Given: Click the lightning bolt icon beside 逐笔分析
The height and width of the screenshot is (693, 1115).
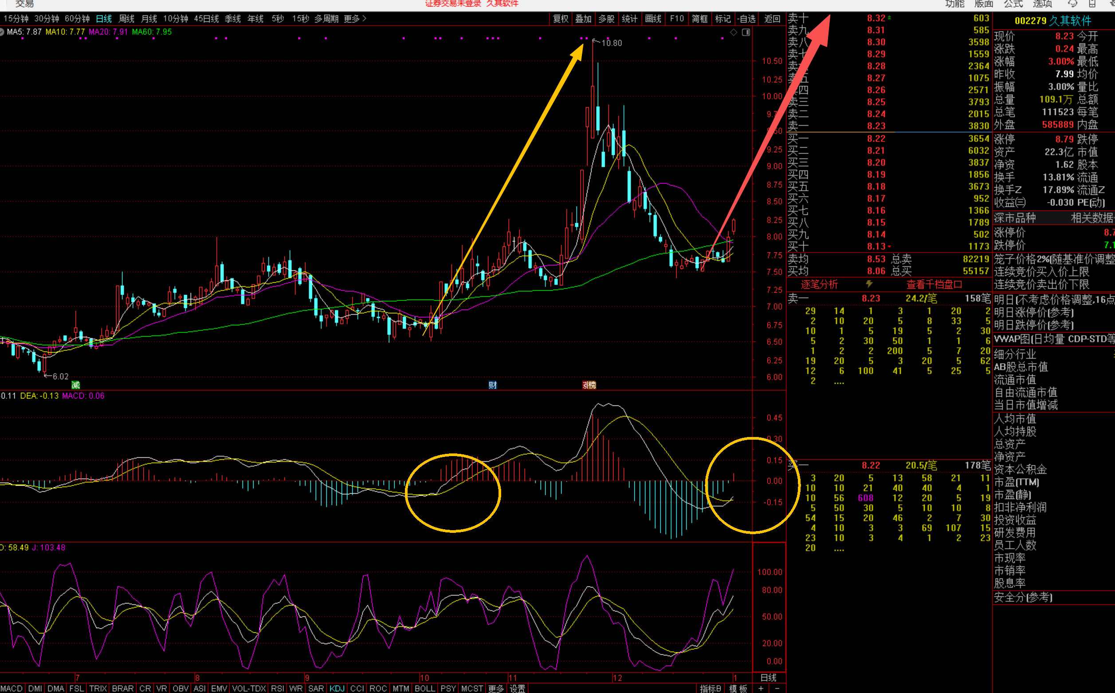Looking at the screenshot, I should click(869, 283).
